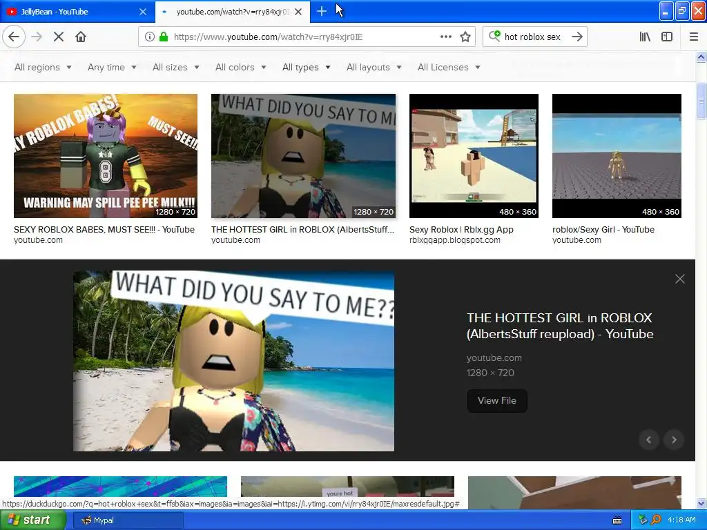The image size is (707, 530).
Task: Open 'roblox/Sexy Girl - YouTube' result title
Action: coord(603,229)
